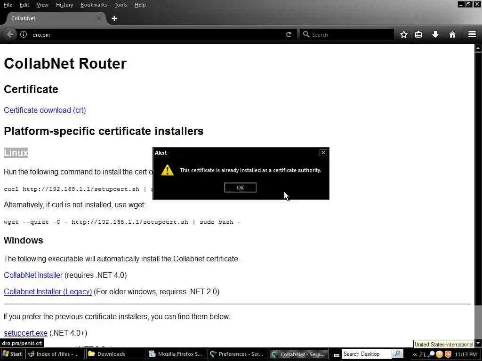The width and height of the screenshot is (482, 361).
Task: Go back using the back arrow button
Action: click(x=9, y=34)
